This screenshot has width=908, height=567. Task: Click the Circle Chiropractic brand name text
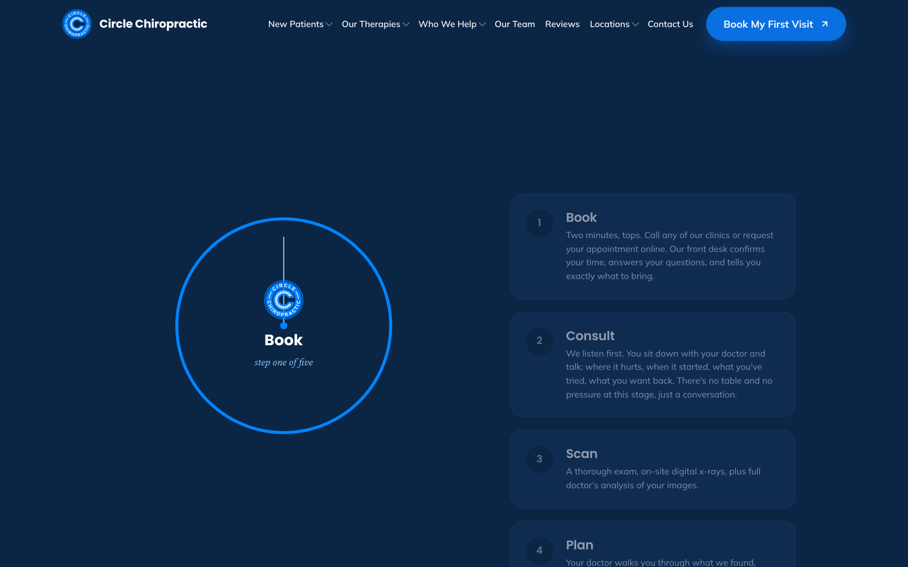coord(153,24)
